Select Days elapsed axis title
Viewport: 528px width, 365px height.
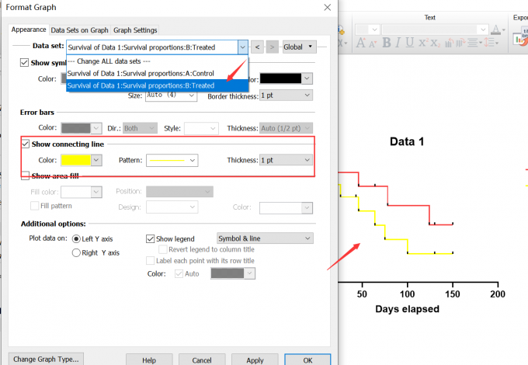pyautogui.click(x=407, y=309)
